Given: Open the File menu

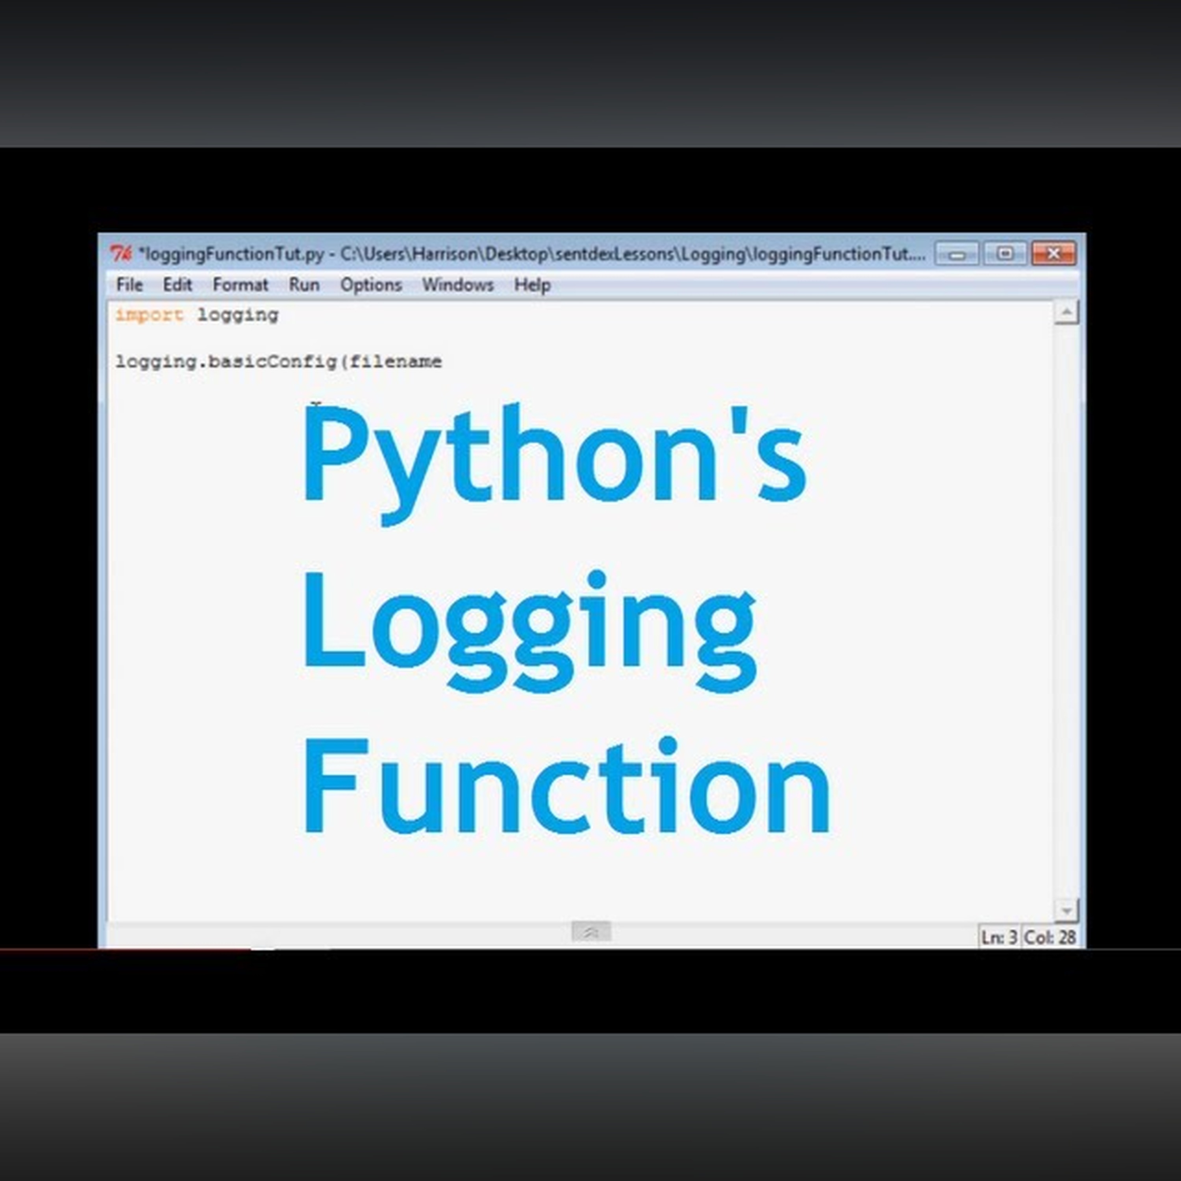Looking at the screenshot, I should point(129,285).
